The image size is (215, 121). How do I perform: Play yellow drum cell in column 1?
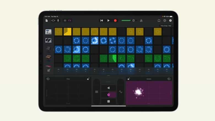pos(58,31)
